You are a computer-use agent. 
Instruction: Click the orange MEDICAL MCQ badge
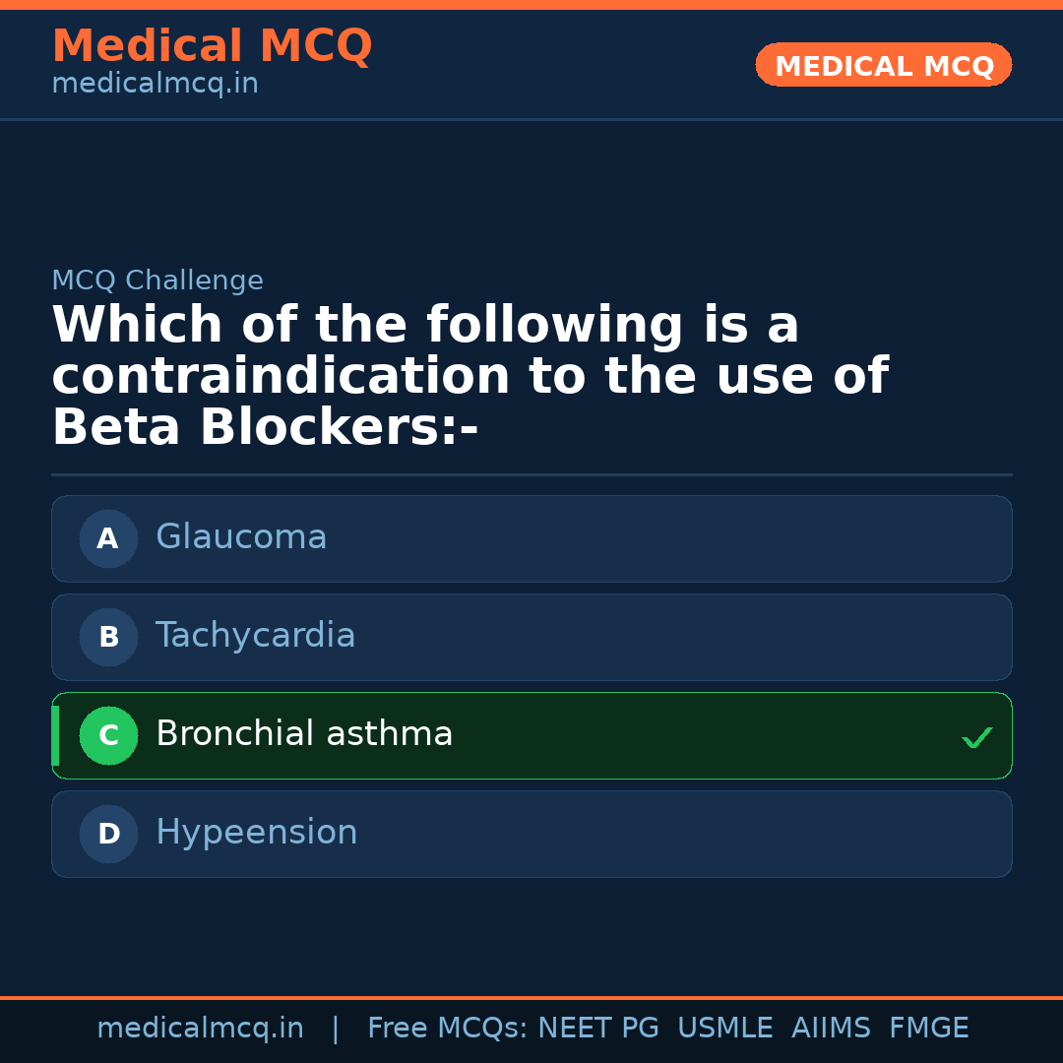coord(883,65)
